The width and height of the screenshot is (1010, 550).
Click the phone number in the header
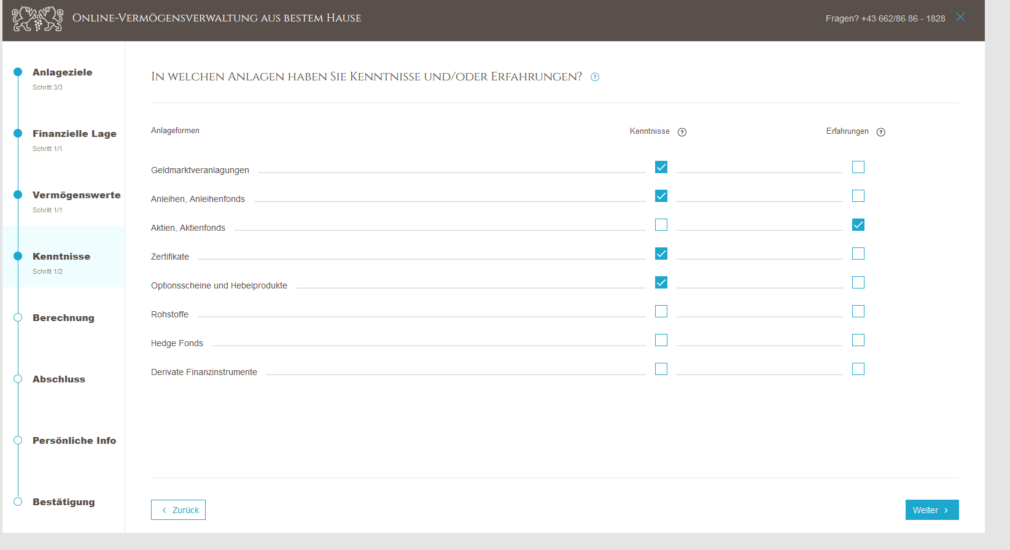903,18
